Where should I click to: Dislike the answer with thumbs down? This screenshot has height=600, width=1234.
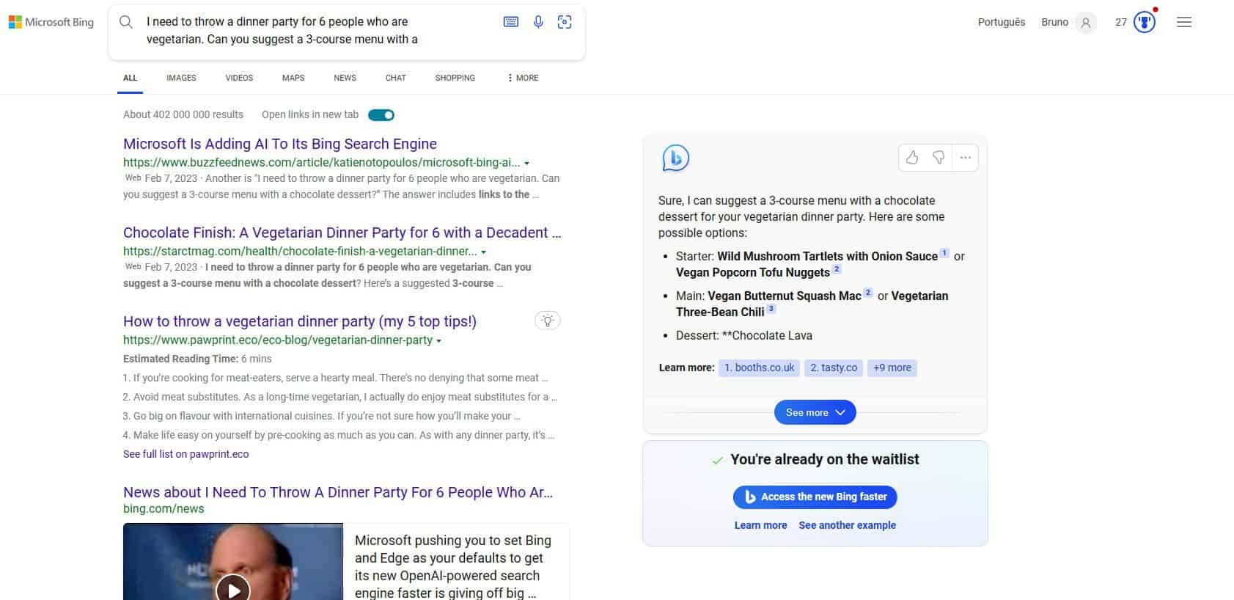(x=939, y=158)
